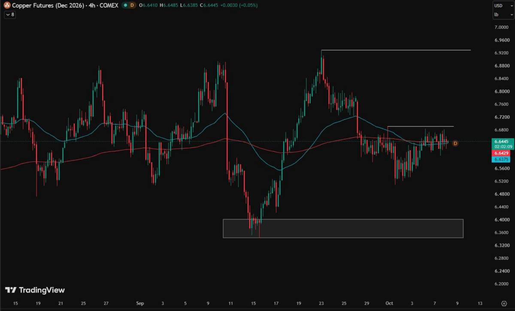Click the green market status dot
The height and width of the screenshot is (311, 515).
click(x=124, y=5)
